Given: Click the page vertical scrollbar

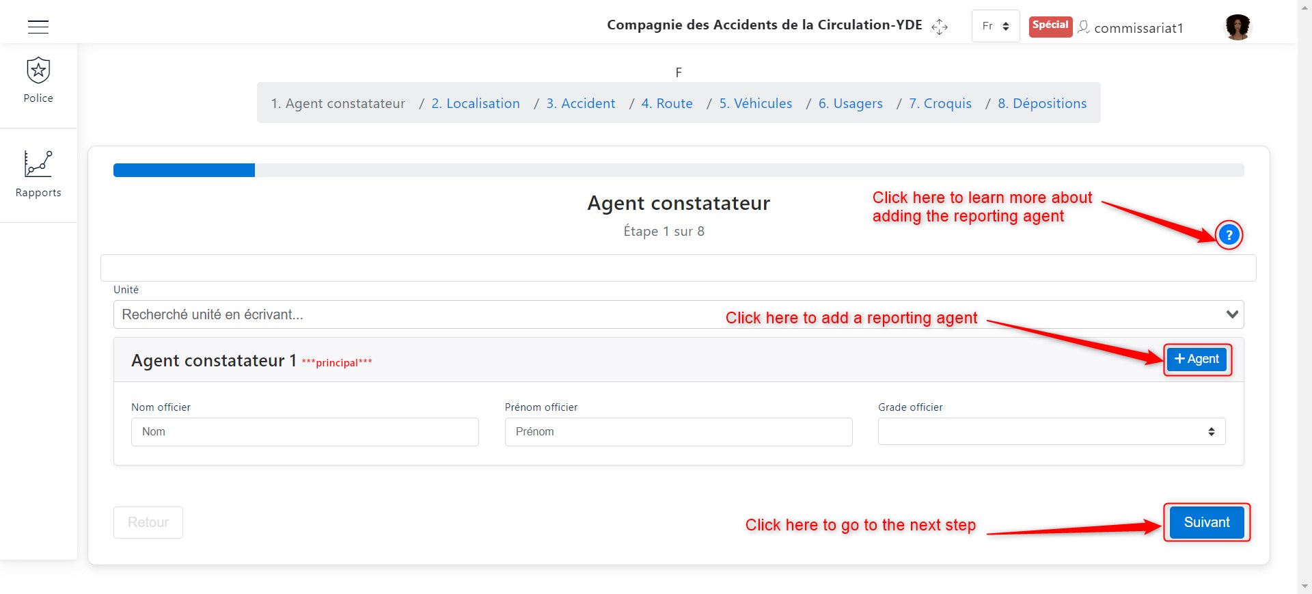Looking at the screenshot, I should coord(1305,297).
